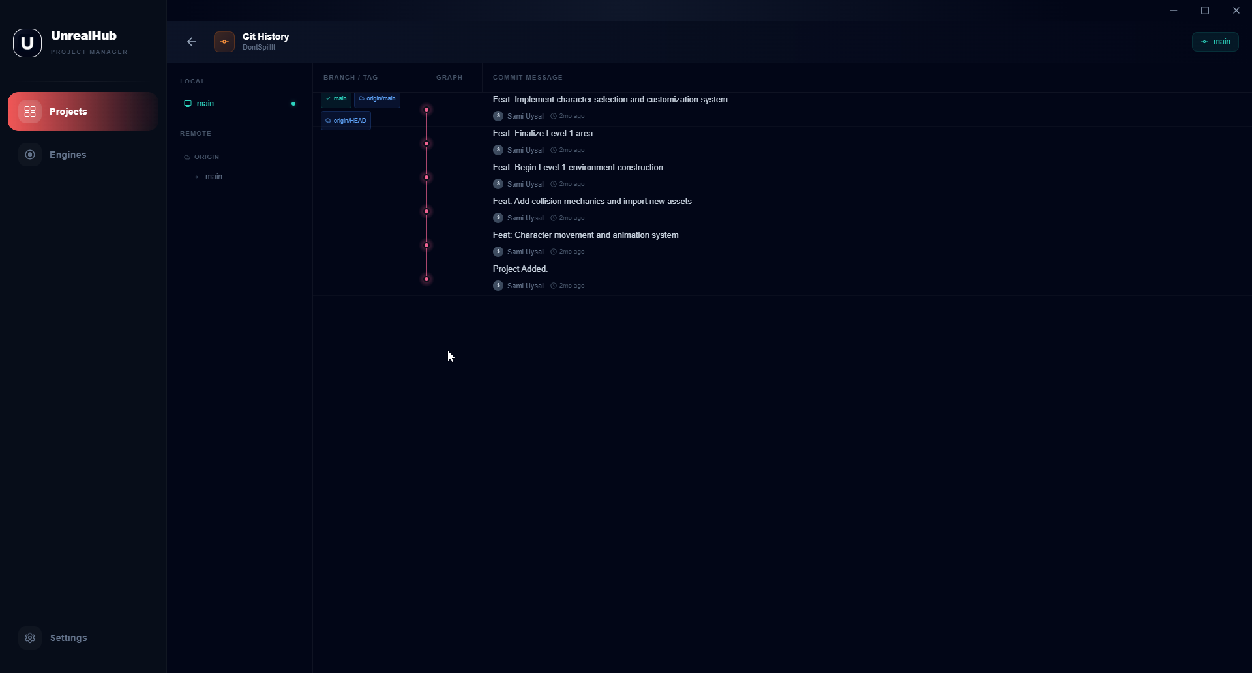Select the Engines sidebar icon
This screenshot has height=673, width=1252.
(x=31, y=155)
